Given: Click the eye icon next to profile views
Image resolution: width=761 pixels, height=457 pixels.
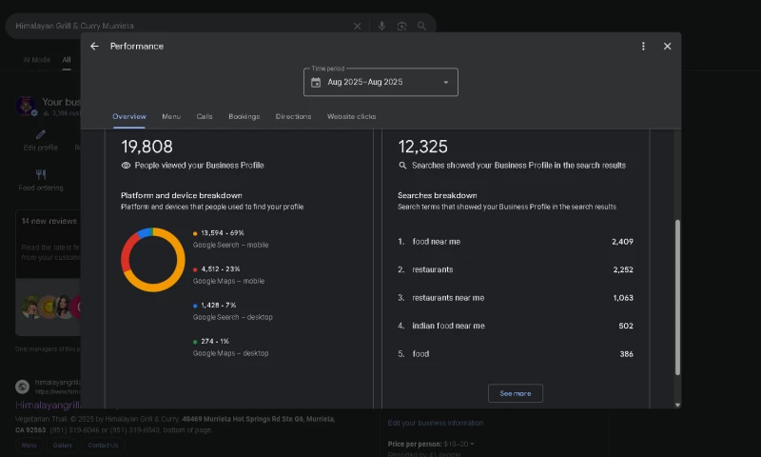Looking at the screenshot, I should tap(126, 166).
